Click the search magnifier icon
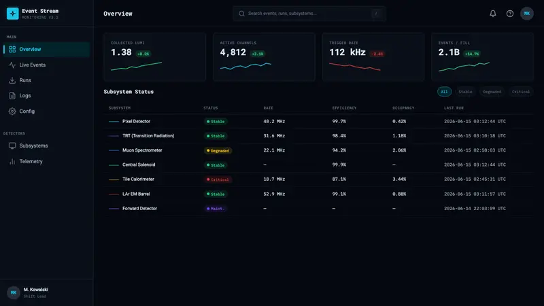 pyautogui.click(x=242, y=14)
